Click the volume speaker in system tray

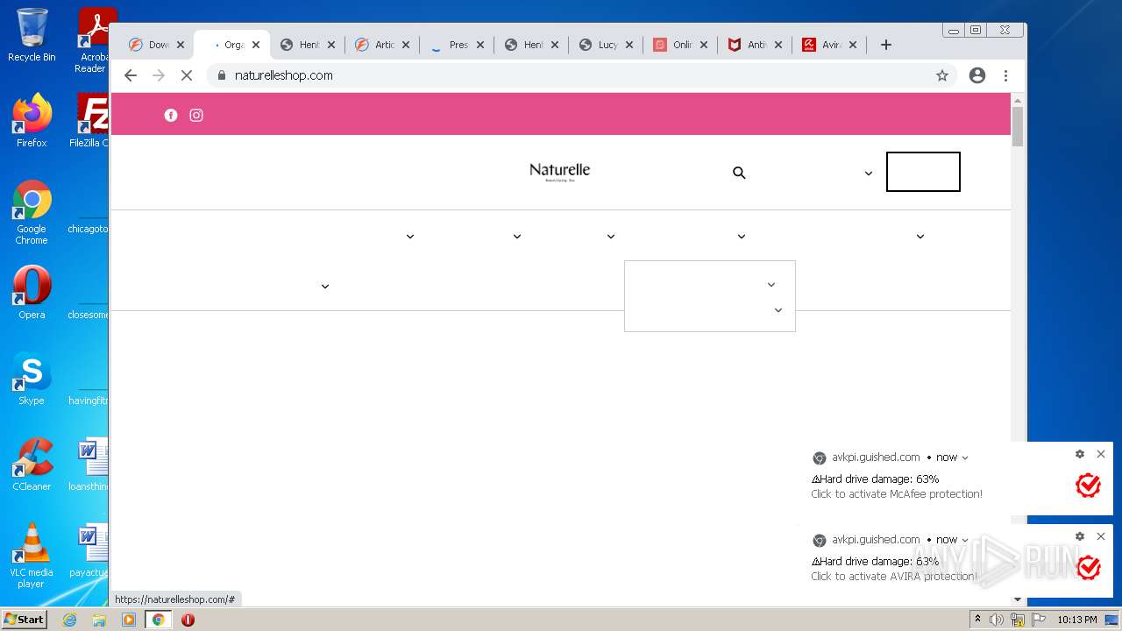tap(996, 620)
